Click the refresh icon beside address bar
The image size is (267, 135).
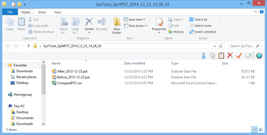221,46
